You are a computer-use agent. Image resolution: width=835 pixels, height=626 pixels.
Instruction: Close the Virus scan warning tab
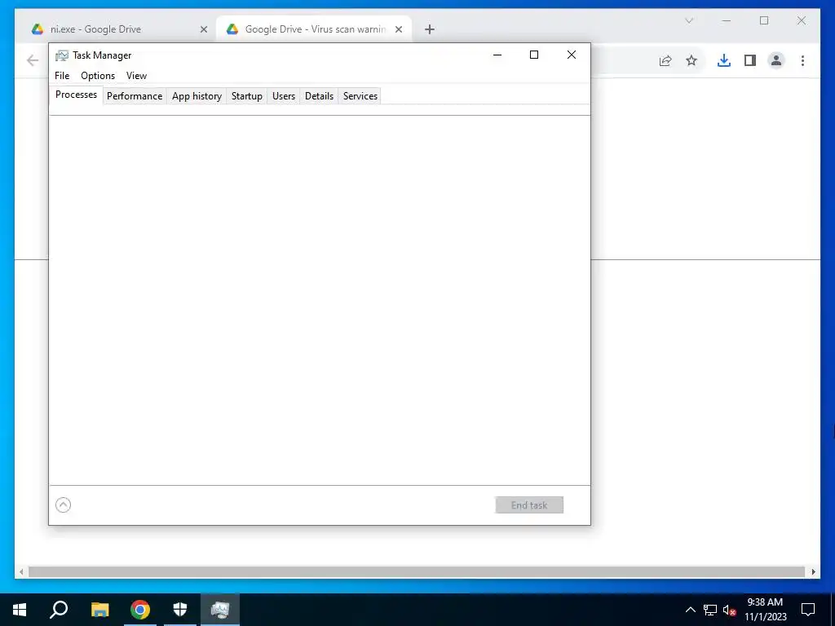point(398,29)
